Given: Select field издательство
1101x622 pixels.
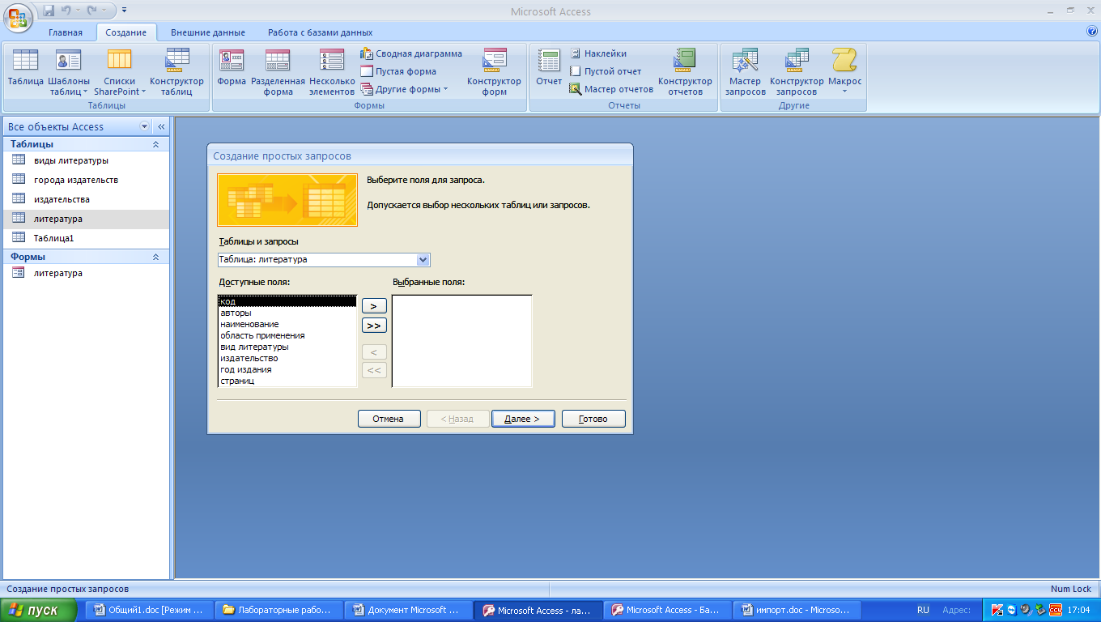Looking at the screenshot, I should 287,358.
